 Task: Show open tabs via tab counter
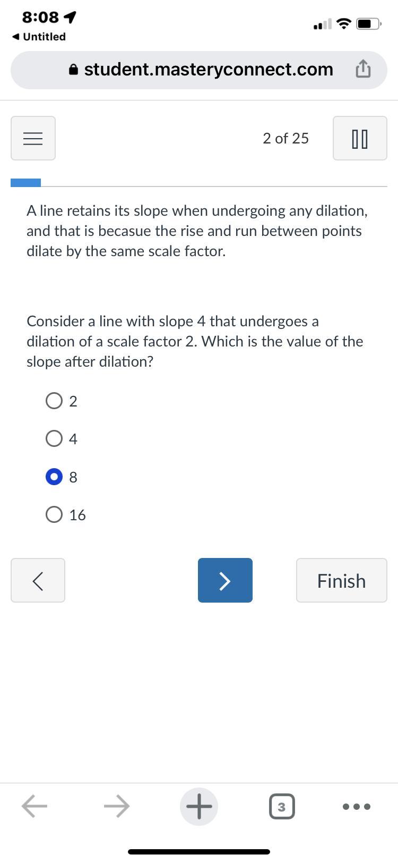(x=282, y=807)
